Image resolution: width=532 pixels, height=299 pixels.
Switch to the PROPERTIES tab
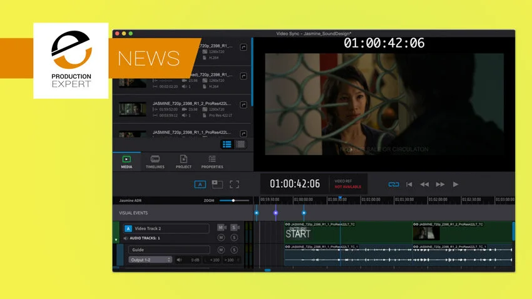(x=212, y=162)
